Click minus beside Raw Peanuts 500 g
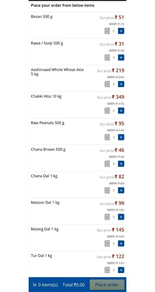This screenshot has height=292, width=155. 107,137
